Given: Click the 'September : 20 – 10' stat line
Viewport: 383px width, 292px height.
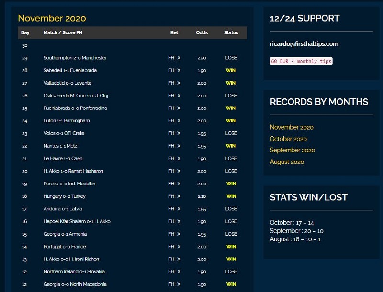Looking at the screenshot, I should 296,231.
